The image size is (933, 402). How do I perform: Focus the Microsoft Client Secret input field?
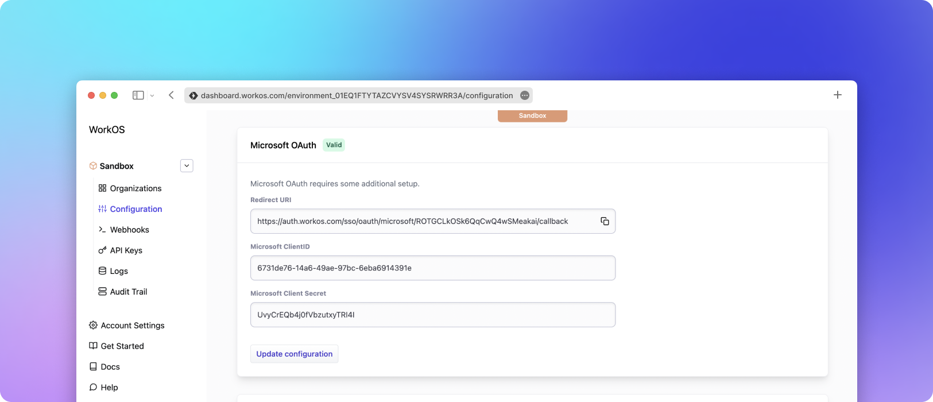(x=433, y=315)
